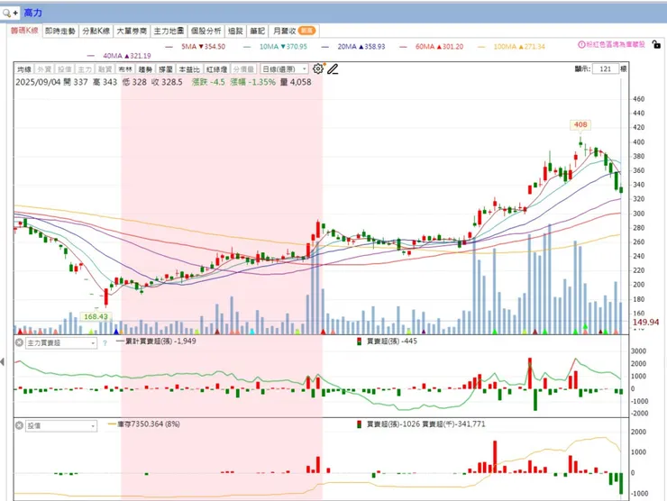Open the 日線(還原) period dropdown
Screen dimensions: 667x501
pos(284,68)
